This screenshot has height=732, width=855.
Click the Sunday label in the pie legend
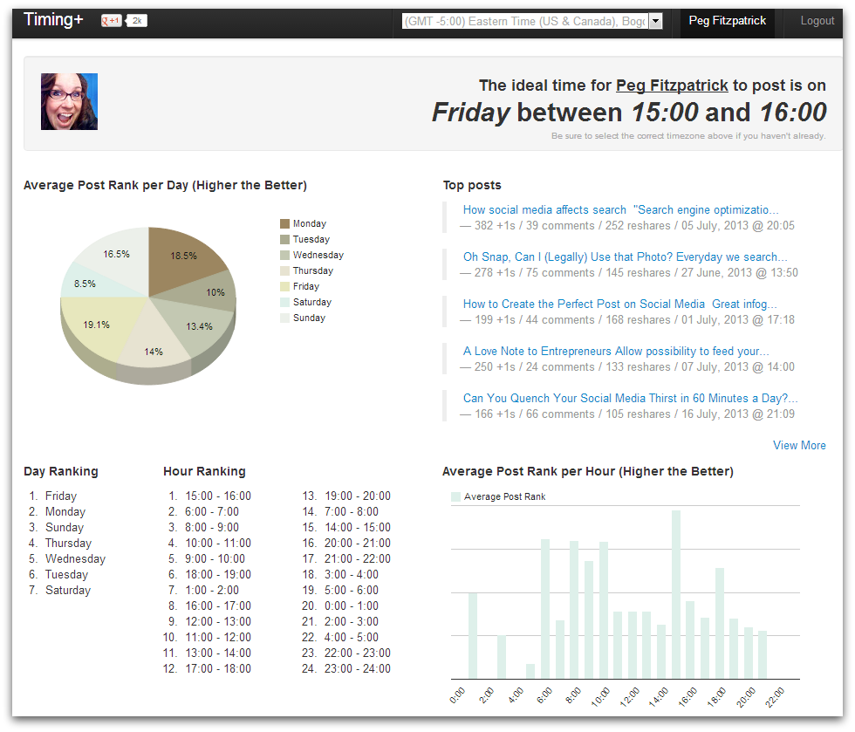(309, 318)
